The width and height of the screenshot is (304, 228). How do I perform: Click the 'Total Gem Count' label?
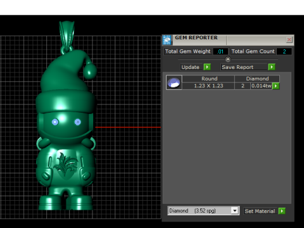tap(253, 51)
